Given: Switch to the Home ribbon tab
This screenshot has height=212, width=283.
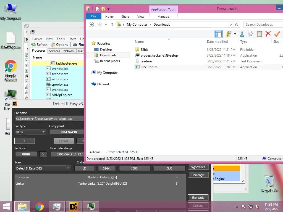Looking at the screenshot, I should click(109, 17).
